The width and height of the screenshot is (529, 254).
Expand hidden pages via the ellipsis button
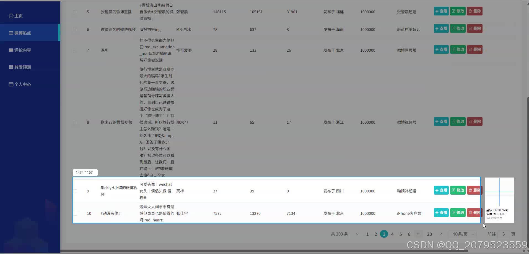point(419,234)
